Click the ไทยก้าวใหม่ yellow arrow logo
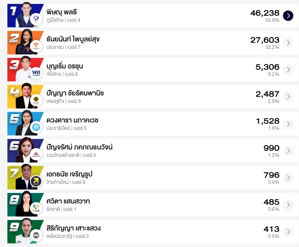This screenshot has width=299, height=247. pos(36,182)
